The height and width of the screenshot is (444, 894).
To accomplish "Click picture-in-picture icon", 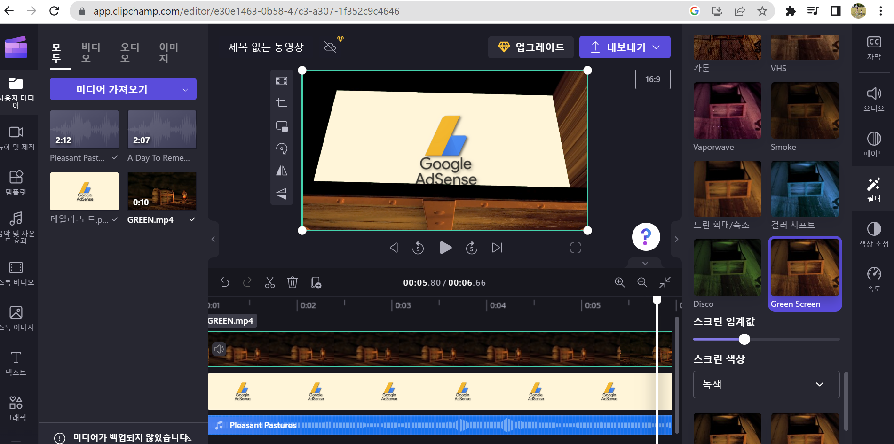I will point(282,126).
